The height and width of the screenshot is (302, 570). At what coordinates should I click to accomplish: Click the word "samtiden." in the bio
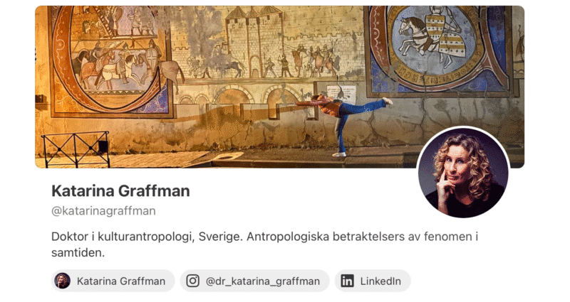click(78, 253)
